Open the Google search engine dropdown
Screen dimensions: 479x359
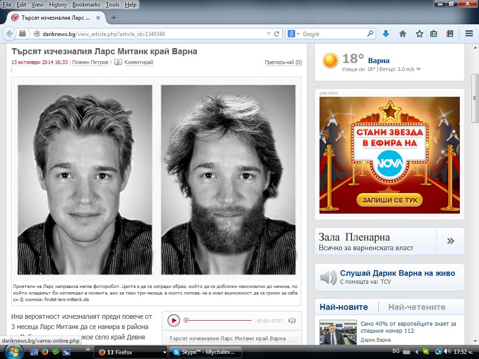293,34
